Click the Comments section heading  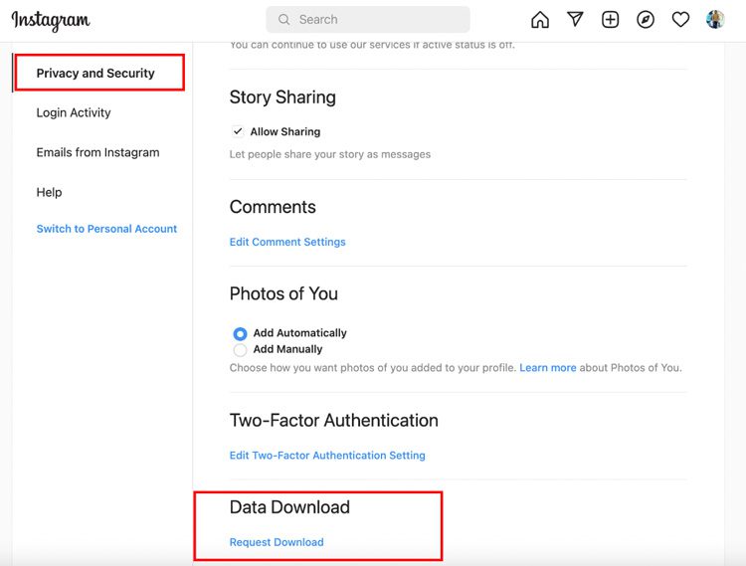click(273, 207)
